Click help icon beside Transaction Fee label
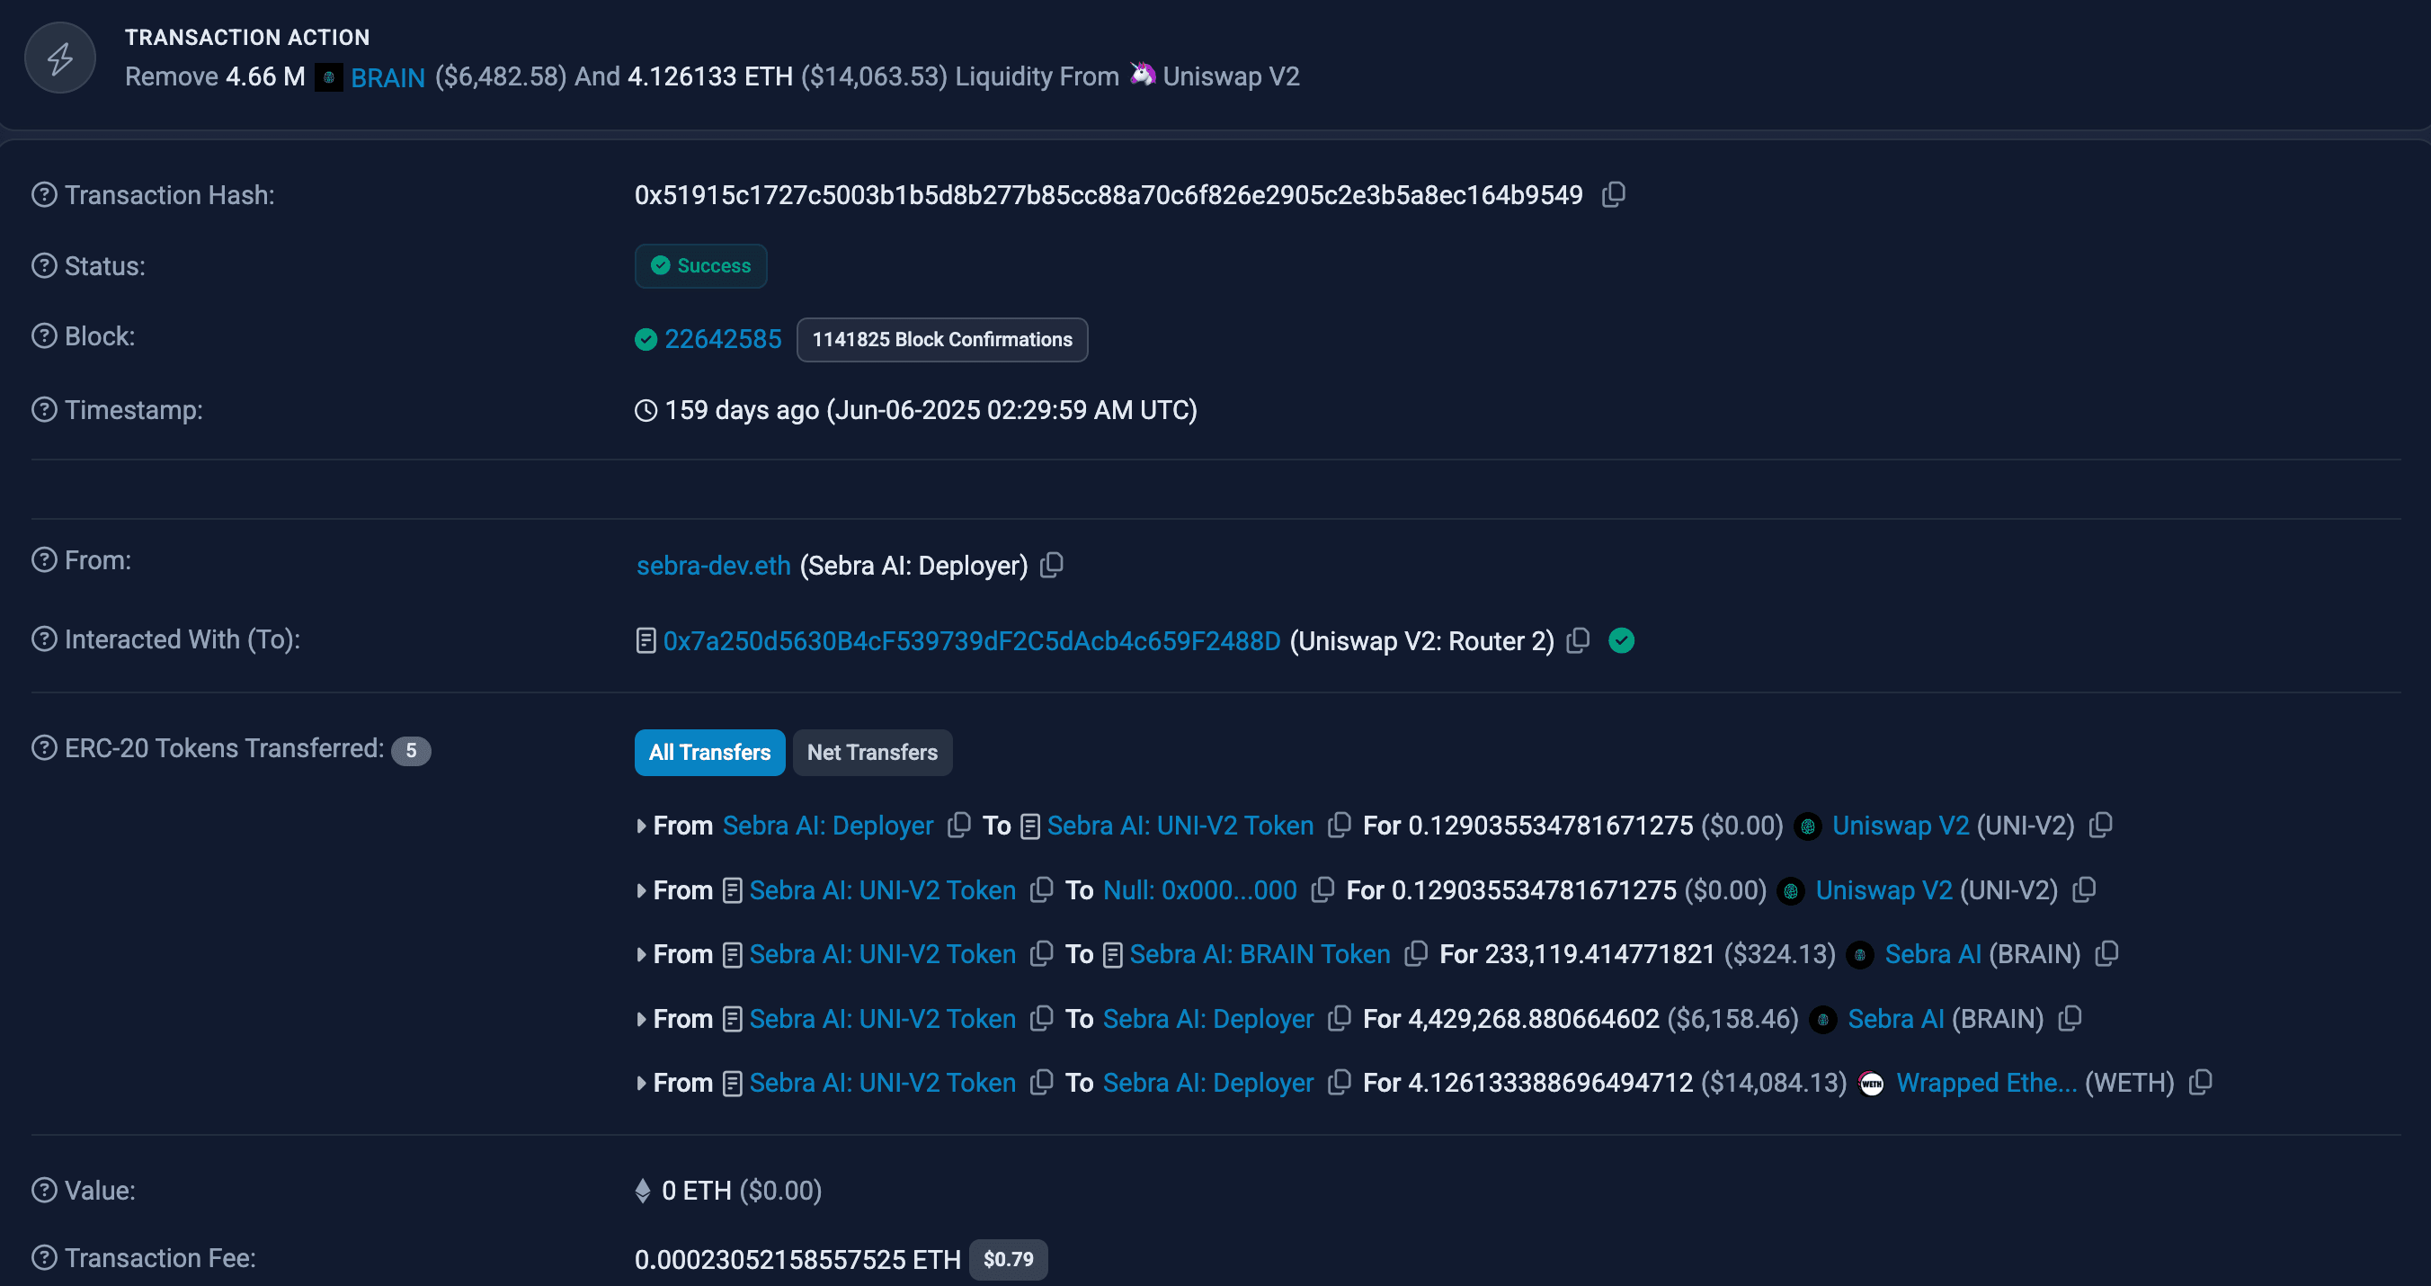Screen dimensions: 2431x1286 pyautogui.click(x=44, y=1256)
